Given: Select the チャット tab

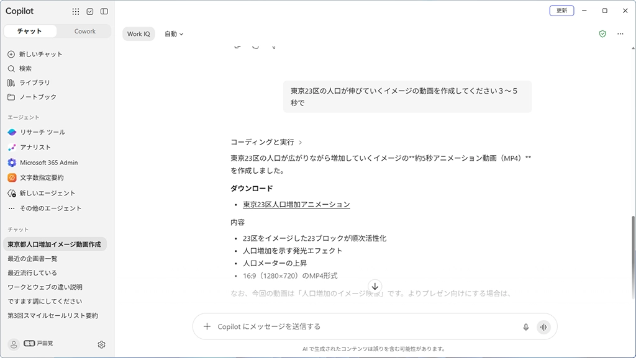Looking at the screenshot, I should (30, 31).
